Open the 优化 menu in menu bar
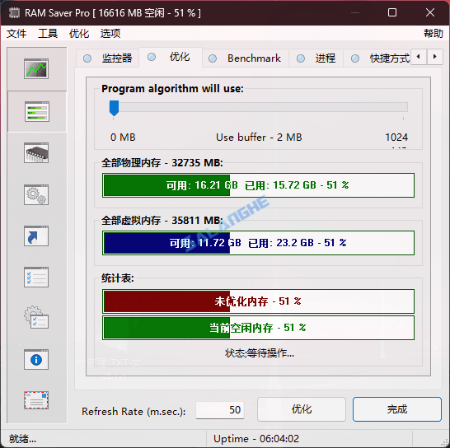This screenshot has height=448, width=450. pos(79,34)
